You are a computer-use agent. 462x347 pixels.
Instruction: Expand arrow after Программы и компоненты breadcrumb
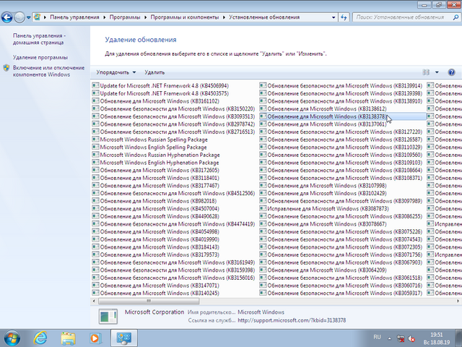click(224, 17)
